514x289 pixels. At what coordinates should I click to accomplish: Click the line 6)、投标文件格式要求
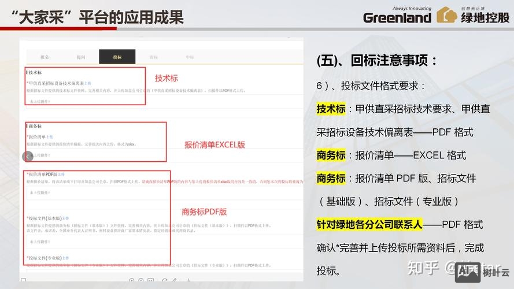click(371, 86)
